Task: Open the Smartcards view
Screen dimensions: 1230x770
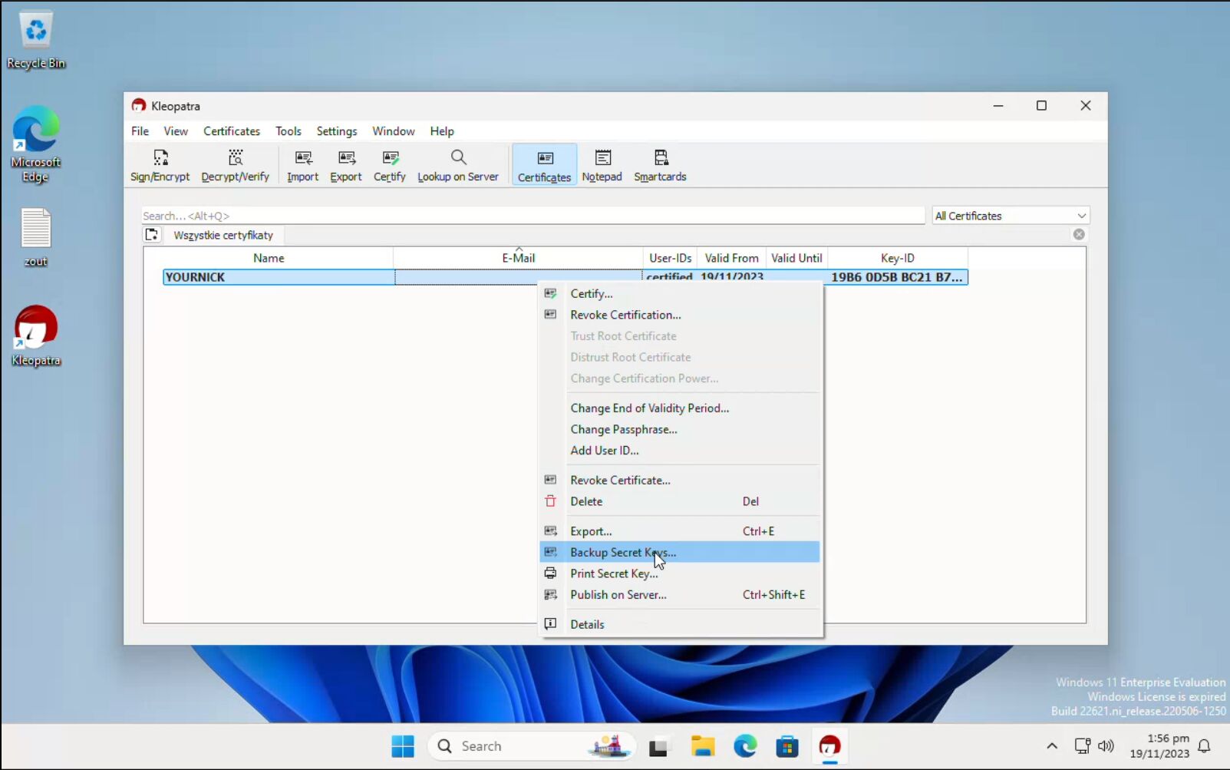Action: coord(660,166)
